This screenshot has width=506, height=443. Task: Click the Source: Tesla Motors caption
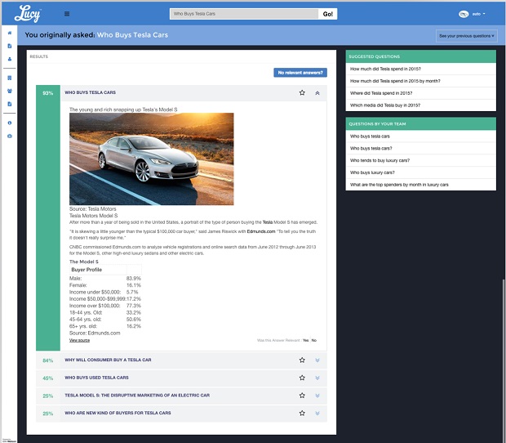coord(92,208)
